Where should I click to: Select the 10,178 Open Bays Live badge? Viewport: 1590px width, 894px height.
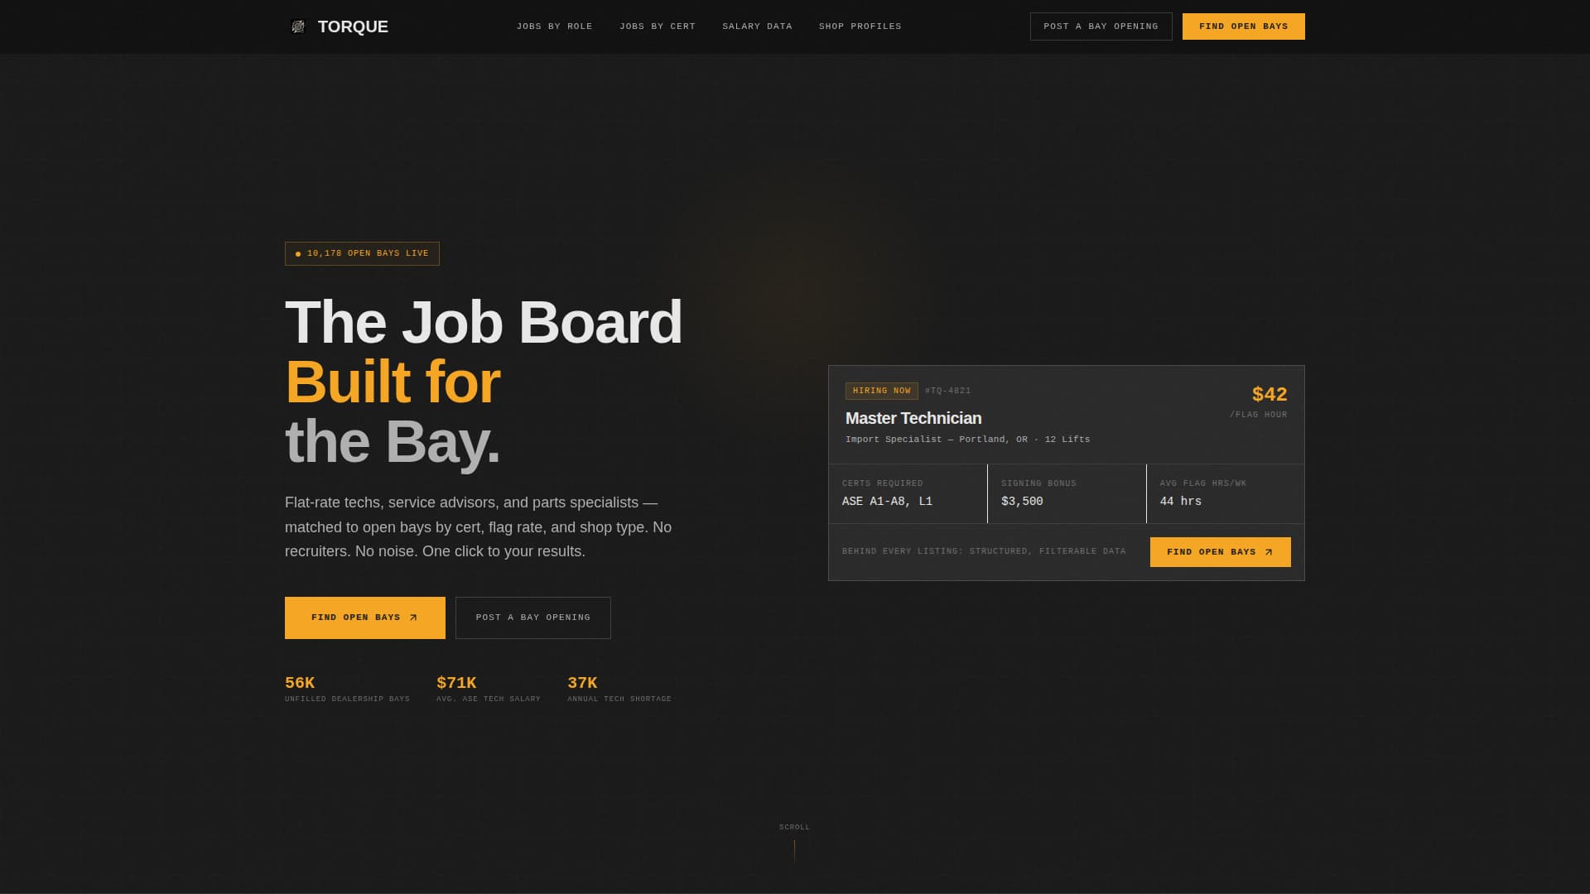click(x=362, y=253)
